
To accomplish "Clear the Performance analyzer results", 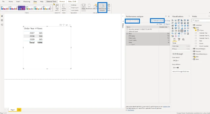I will coord(159,24).
